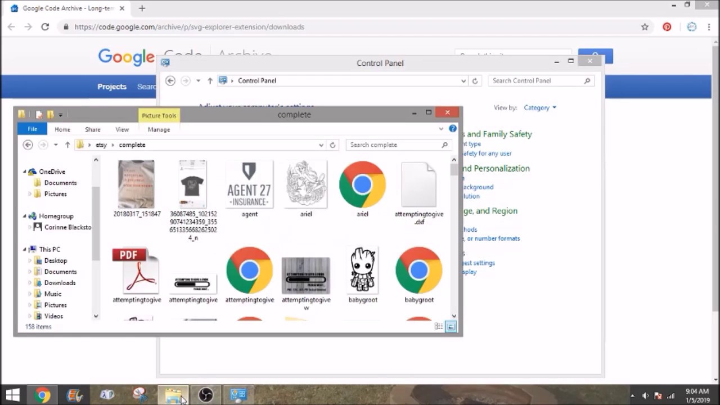Open View by Category dropdown

tap(540, 107)
